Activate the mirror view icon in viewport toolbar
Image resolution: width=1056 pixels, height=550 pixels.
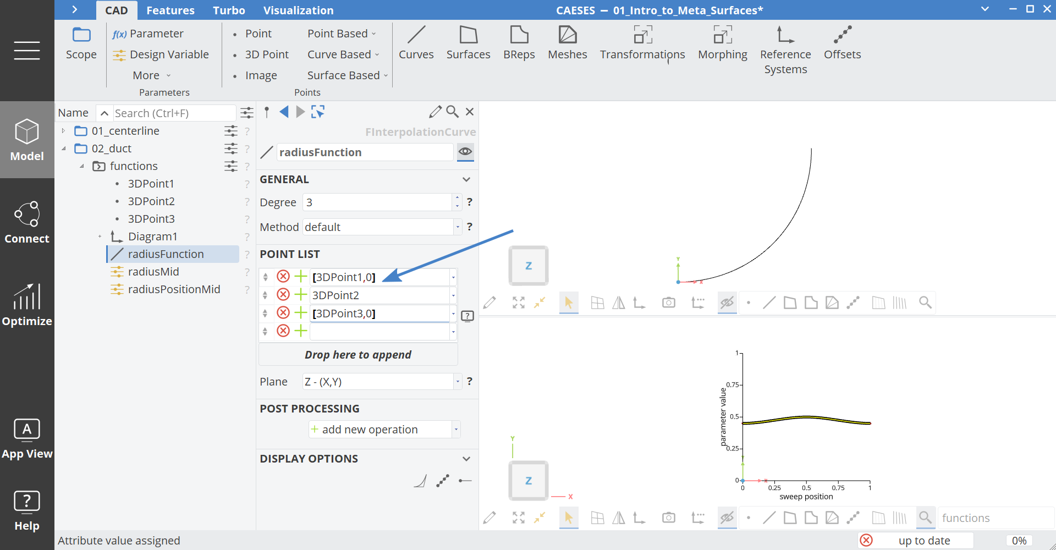coord(618,302)
